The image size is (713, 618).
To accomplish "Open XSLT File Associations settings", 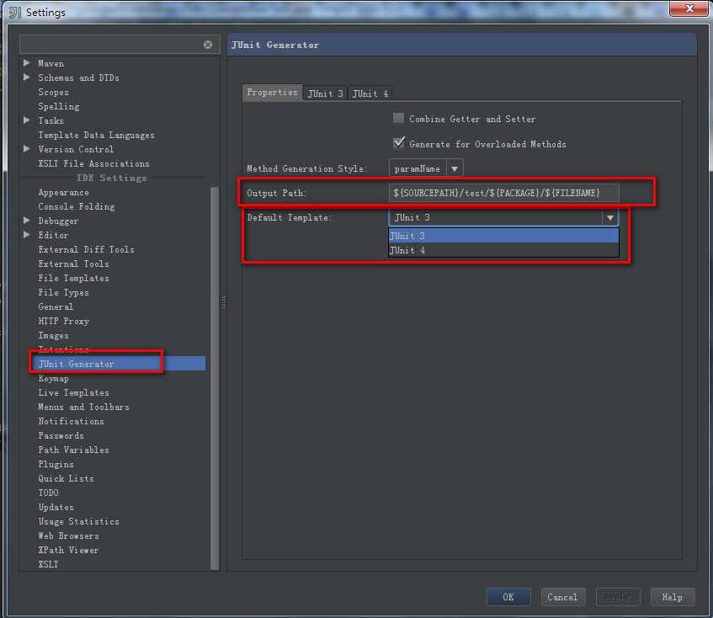I will 93,163.
